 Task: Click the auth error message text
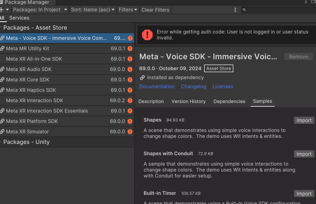click(232, 35)
